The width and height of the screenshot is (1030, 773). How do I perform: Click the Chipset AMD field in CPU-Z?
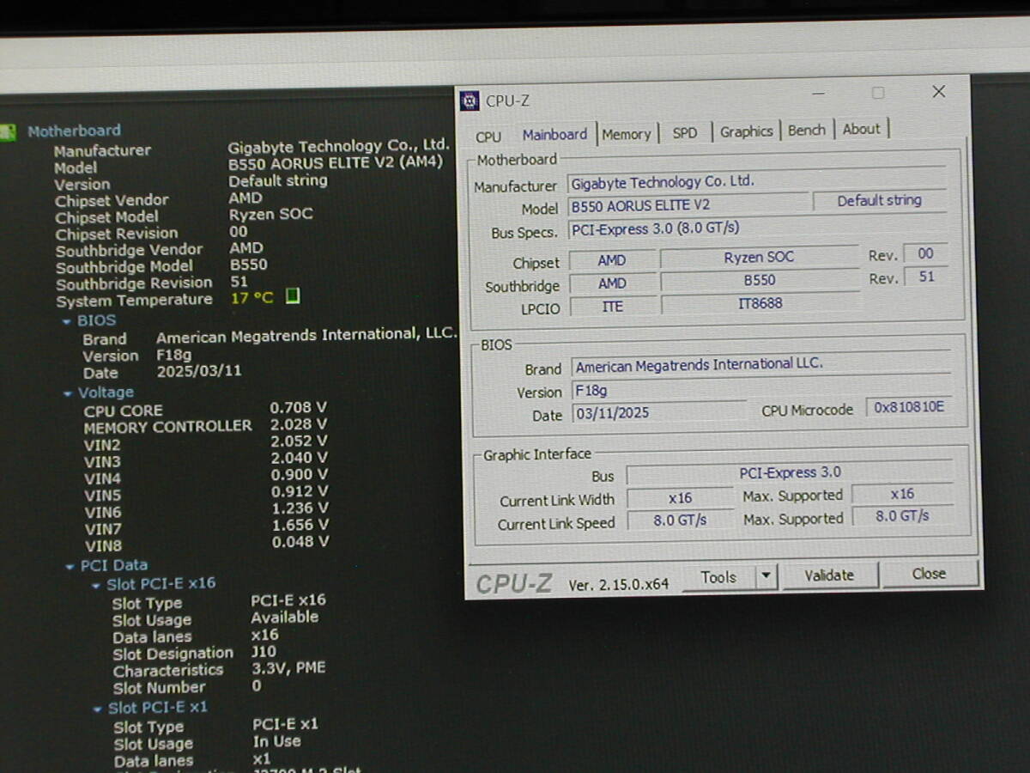(612, 260)
